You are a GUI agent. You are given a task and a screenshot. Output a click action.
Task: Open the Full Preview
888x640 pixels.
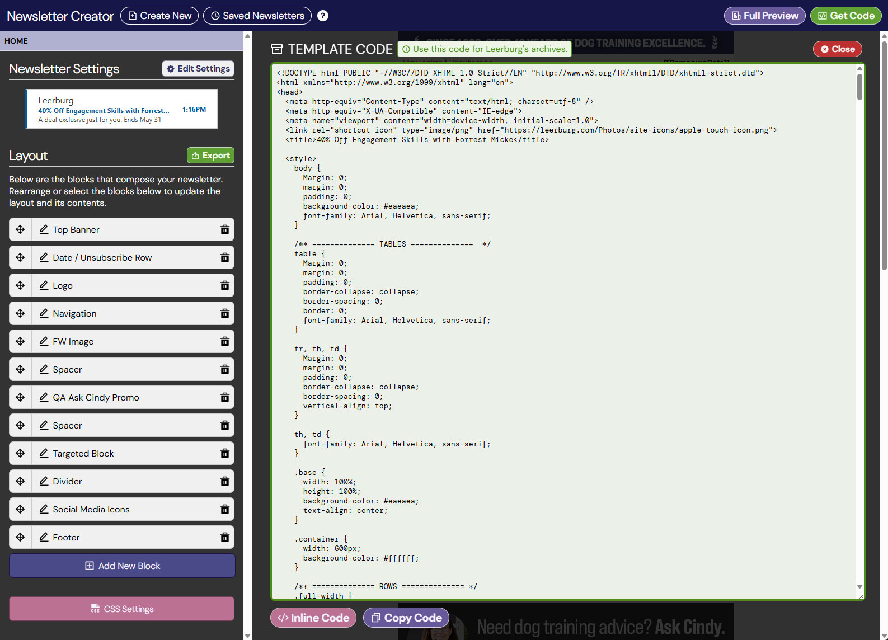[764, 16]
